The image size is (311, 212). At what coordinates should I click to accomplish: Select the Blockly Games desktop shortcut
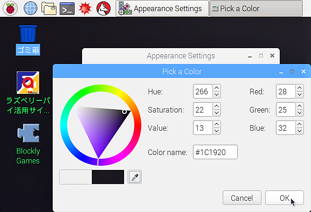(28, 144)
